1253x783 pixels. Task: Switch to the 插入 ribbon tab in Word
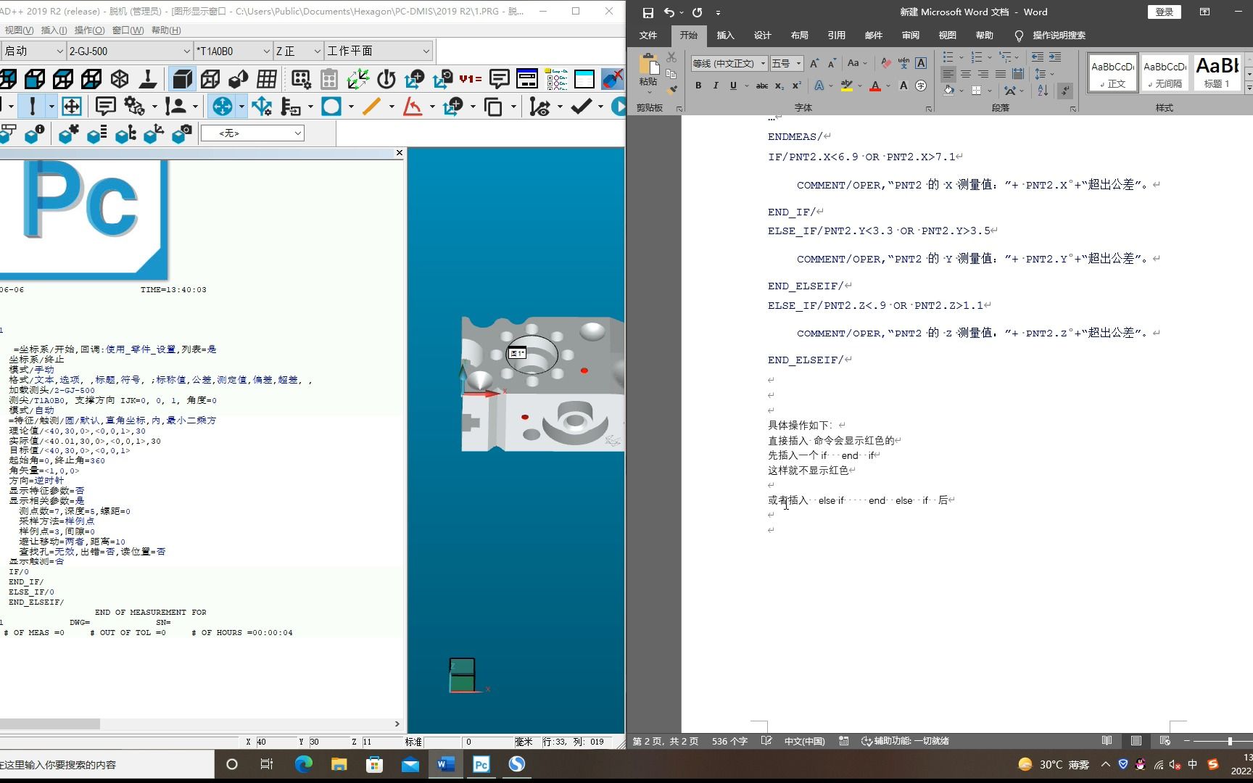(726, 36)
